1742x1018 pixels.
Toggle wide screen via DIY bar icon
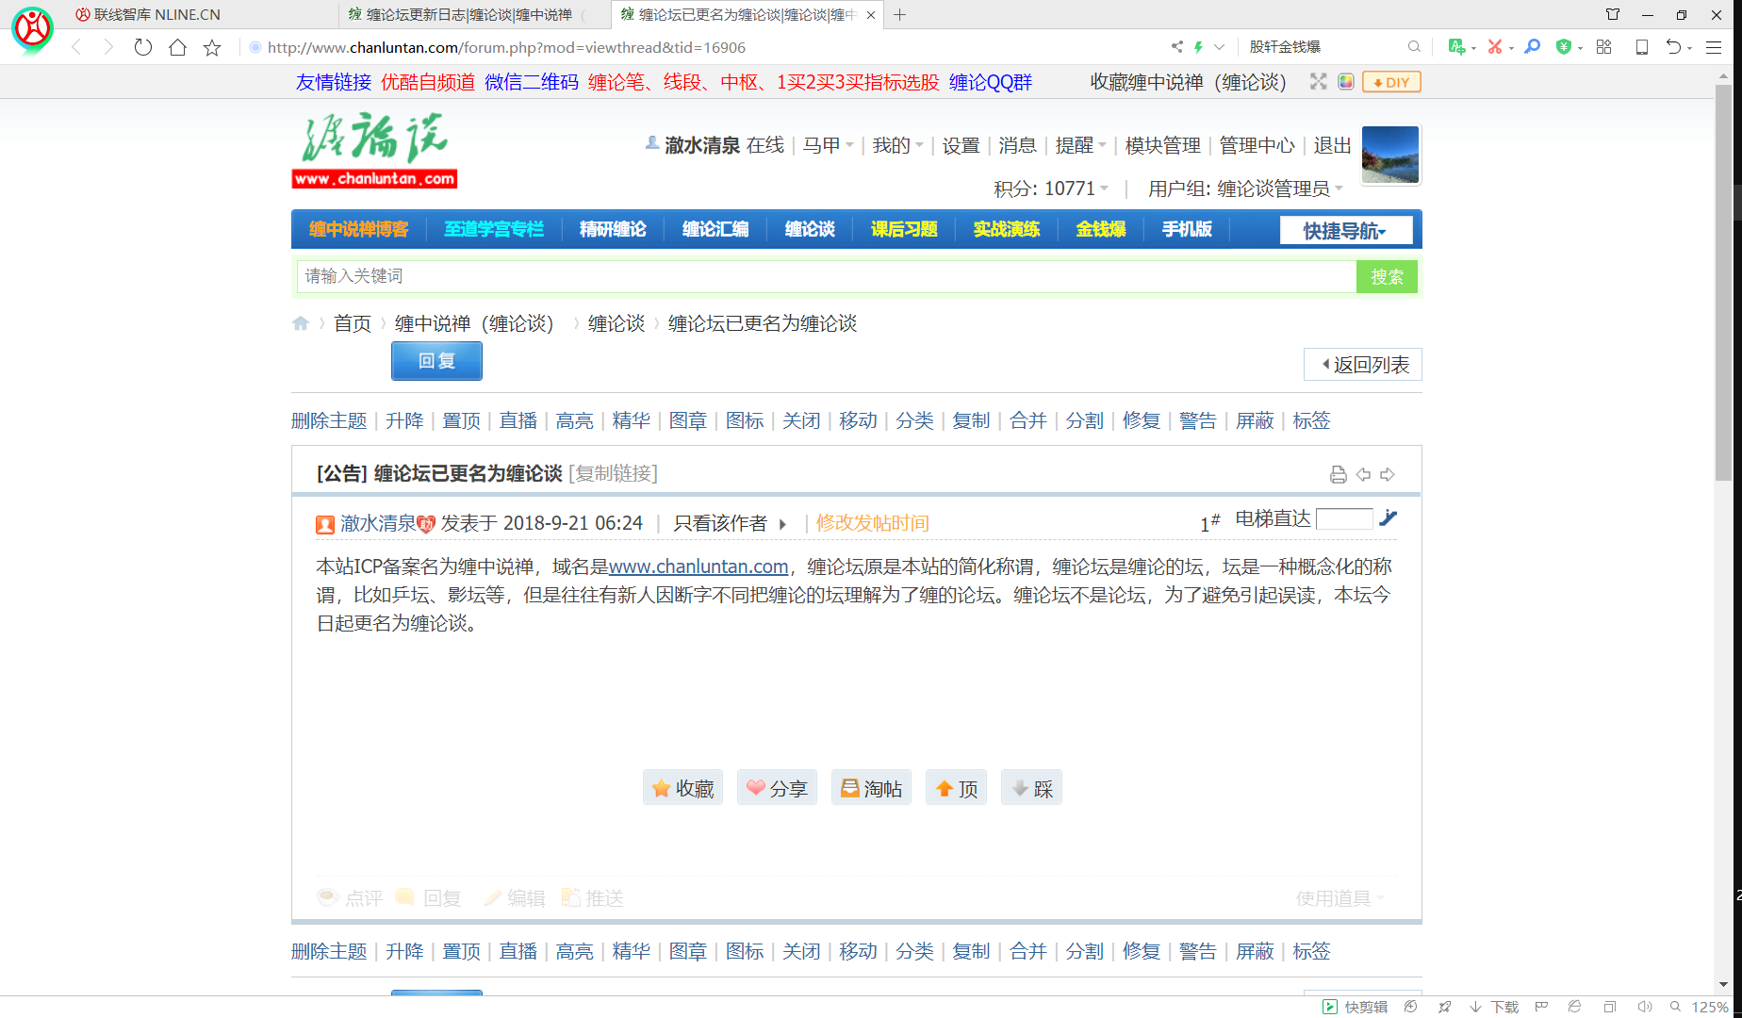1390,82
